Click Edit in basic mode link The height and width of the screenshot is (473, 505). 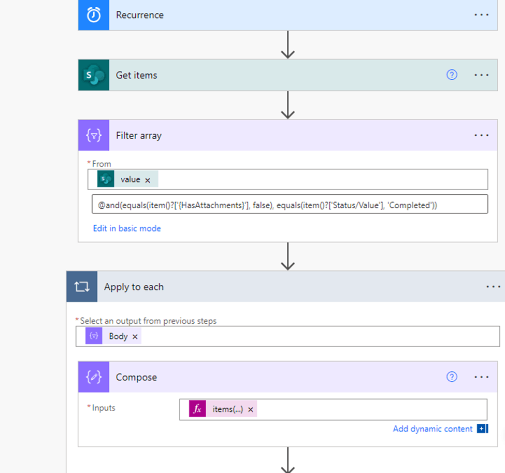click(x=127, y=228)
